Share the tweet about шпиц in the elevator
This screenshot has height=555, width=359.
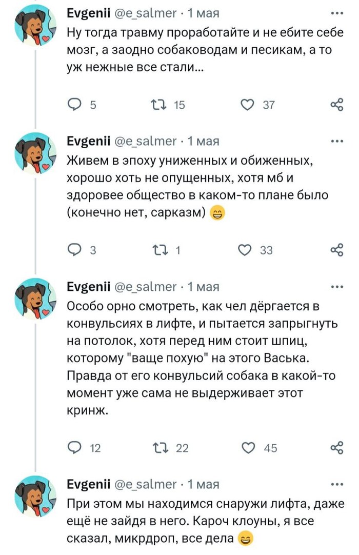[x=337, y=448]
